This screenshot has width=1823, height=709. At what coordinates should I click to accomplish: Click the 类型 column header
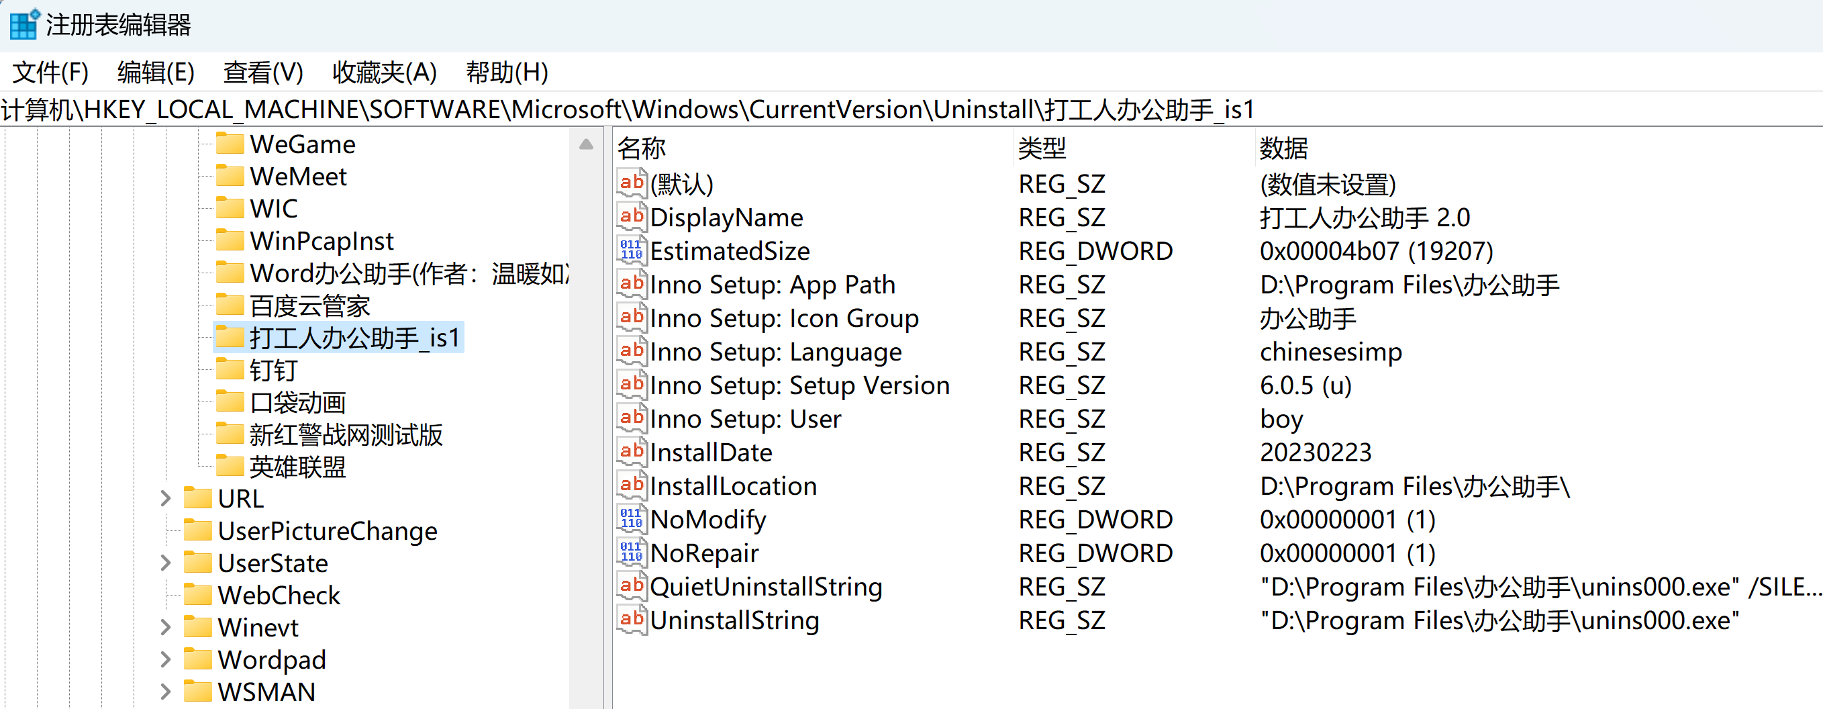pyautogui.click(x=1134, y=148)
